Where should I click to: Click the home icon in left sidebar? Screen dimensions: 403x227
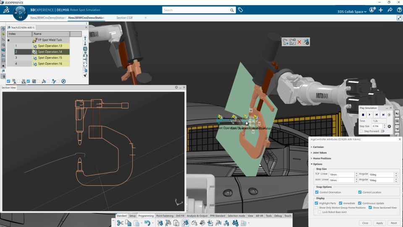click(3, 66)
